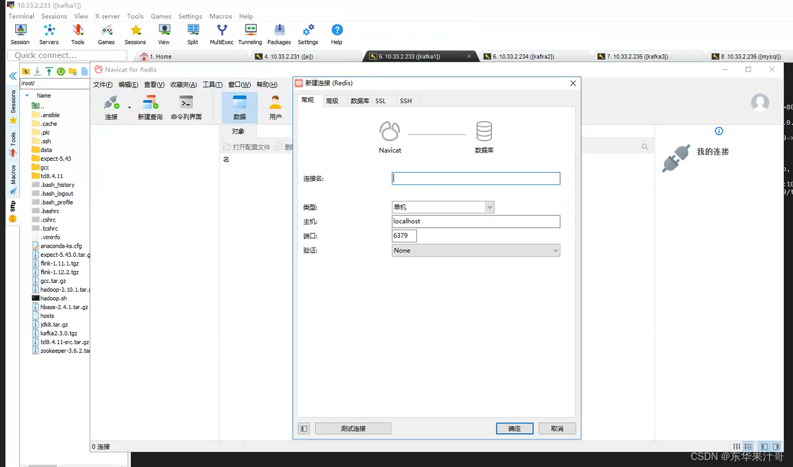The width and height of the screenshot is (793, 467).
Task: Click Navicat 新建查询 icon
Action: (x=150, y=103)
